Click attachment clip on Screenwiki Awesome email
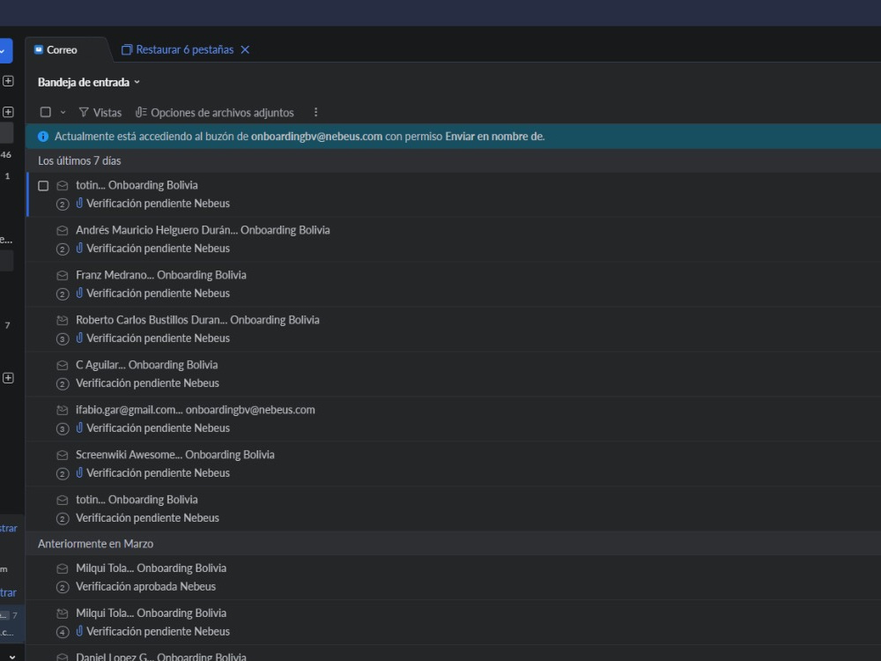This screenshot has height=661, width=881. 79,472
